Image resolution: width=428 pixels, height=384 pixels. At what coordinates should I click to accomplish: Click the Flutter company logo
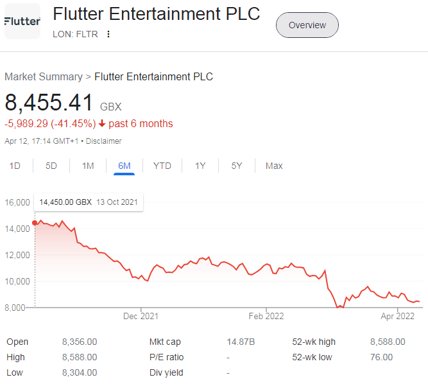pos(22,21)
